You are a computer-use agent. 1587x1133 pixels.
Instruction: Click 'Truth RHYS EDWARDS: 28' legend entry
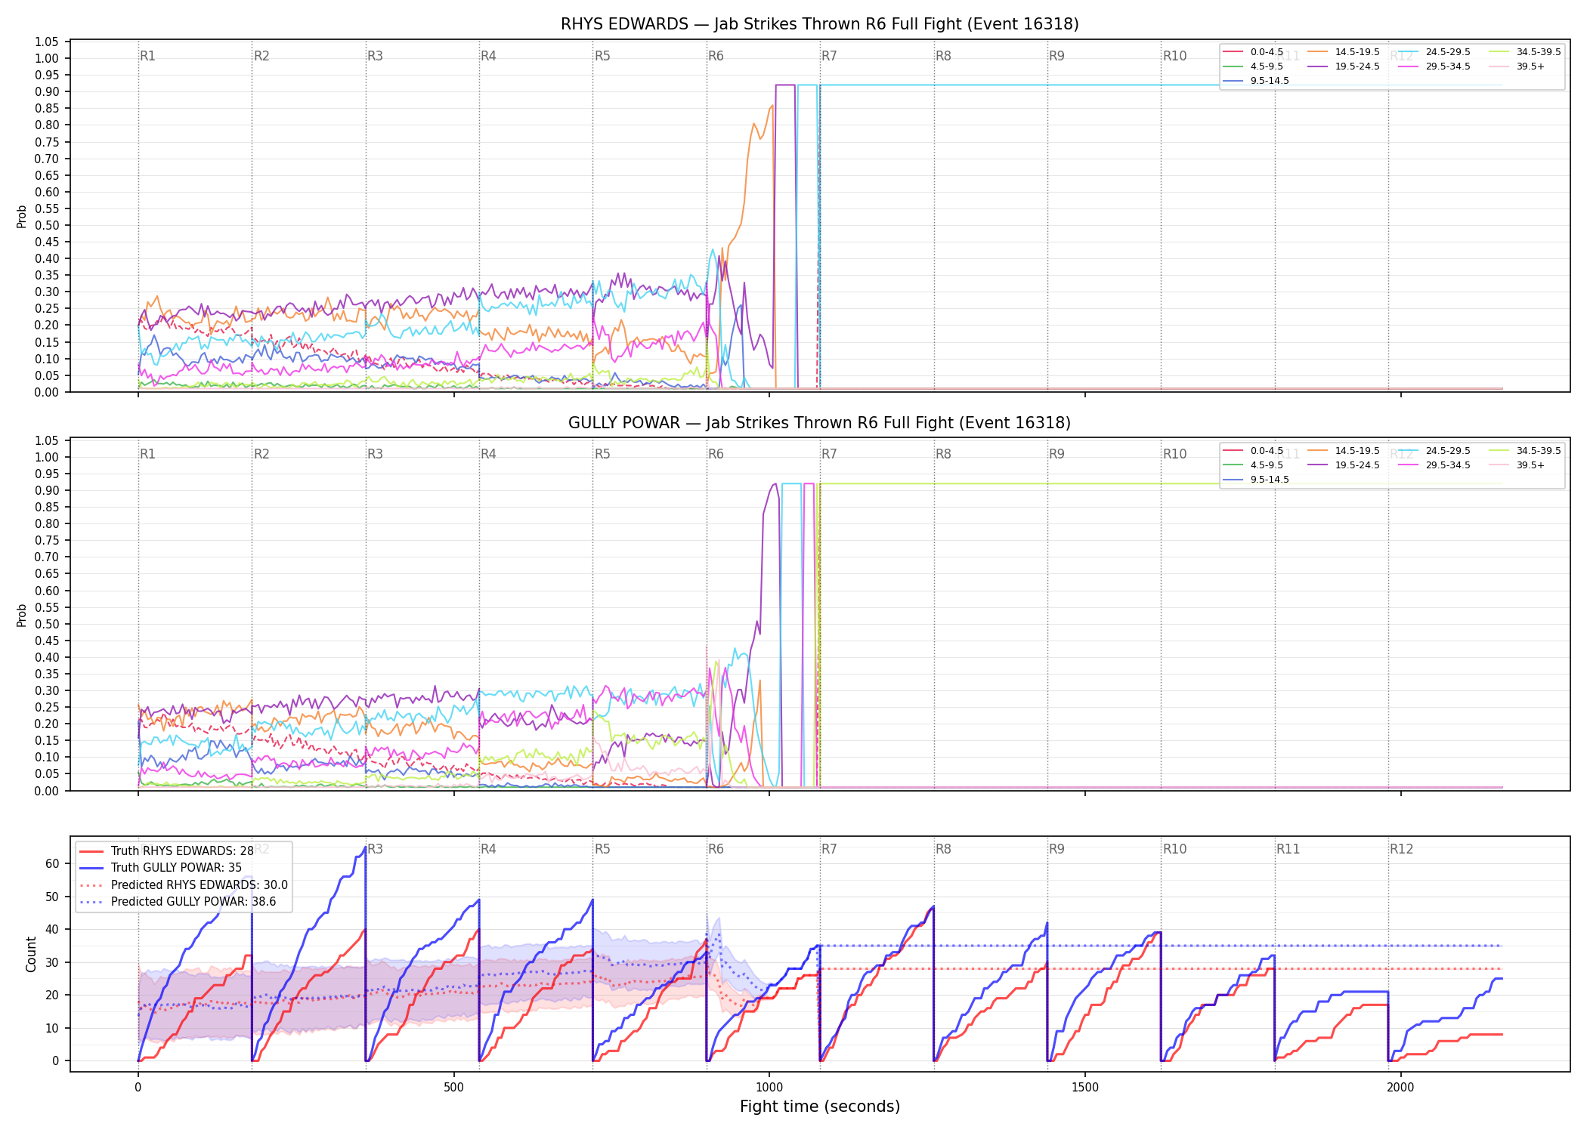pyautogui.click(x=166, y=851)
